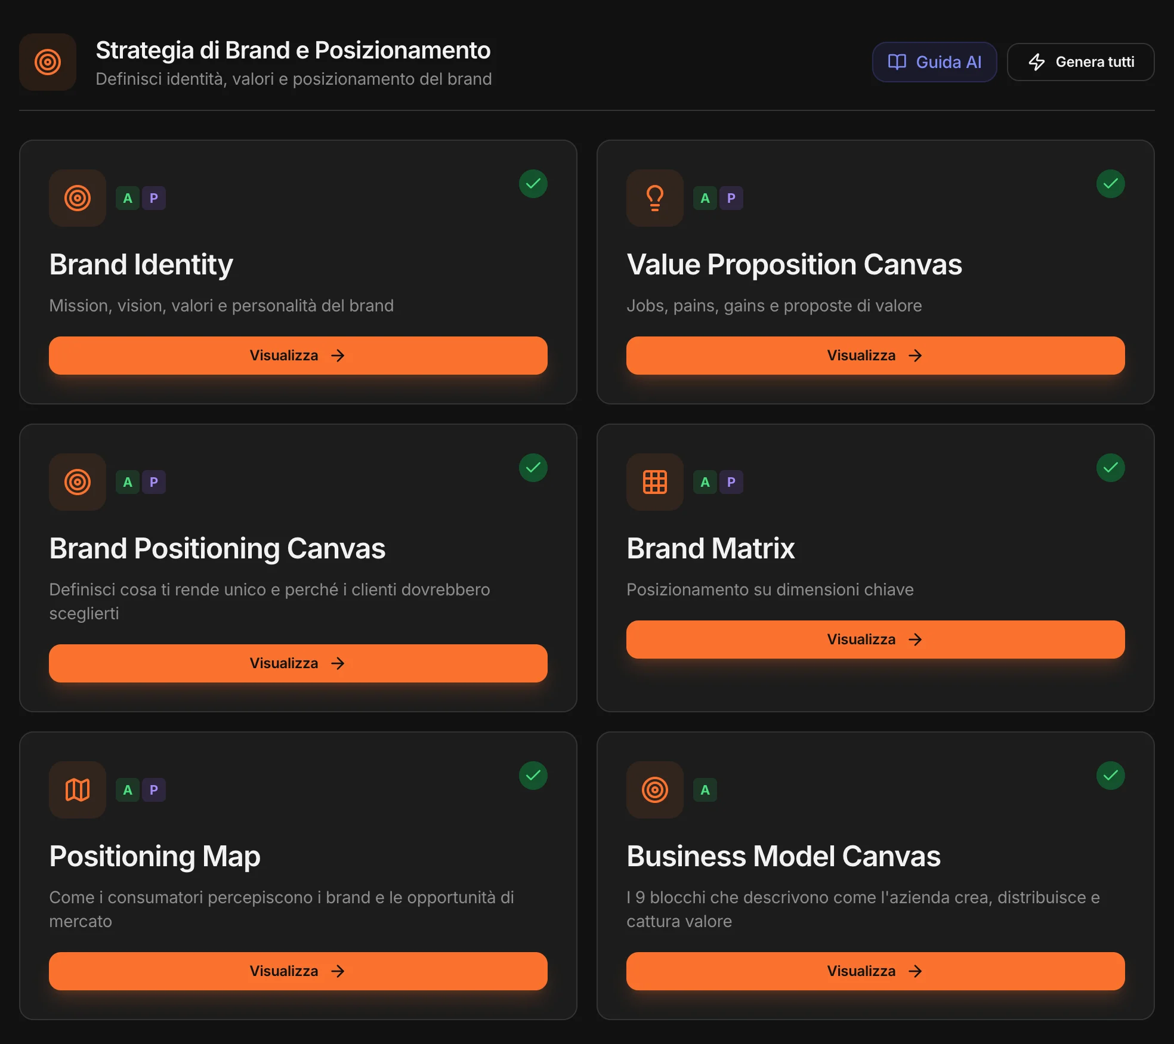Click the green checkmark on Business Model Canvas
The height and width of the screenshot is (1044, 1174).
(1111, 776)
